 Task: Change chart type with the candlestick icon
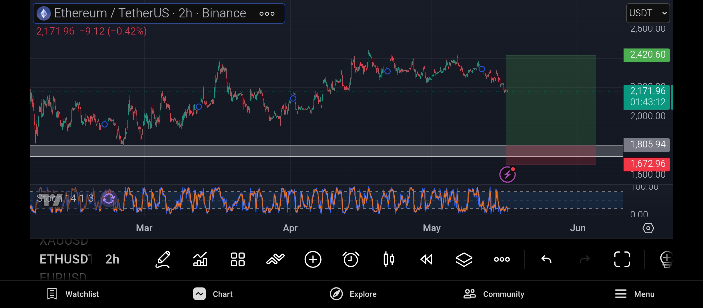(x=389, y=259)
